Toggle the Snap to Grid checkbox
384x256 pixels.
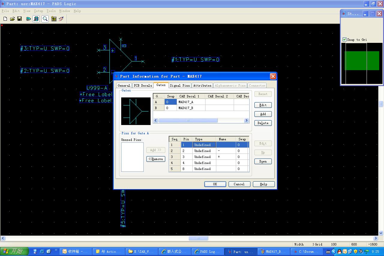coord(345,40)
